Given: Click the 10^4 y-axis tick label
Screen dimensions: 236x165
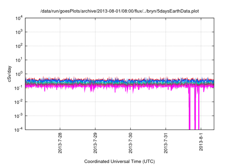Looking at the screenshot, I should tap(19, 18).
